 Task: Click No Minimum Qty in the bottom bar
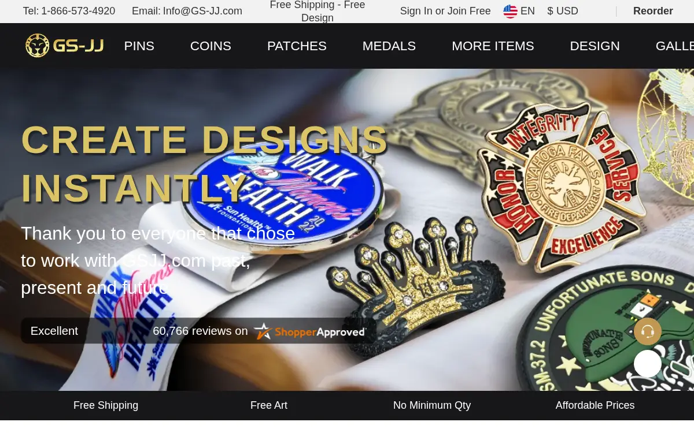click(432, 405)
